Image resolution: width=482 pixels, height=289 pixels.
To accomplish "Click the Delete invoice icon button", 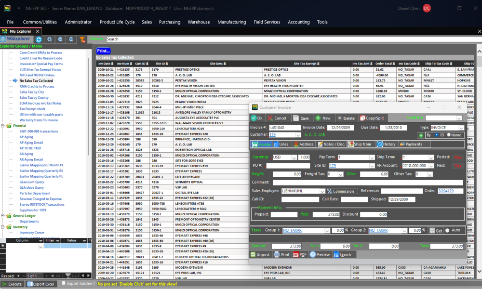I will click(x=346, y=118).
